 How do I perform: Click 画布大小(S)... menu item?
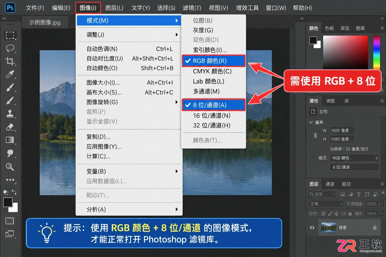point(129,92)
